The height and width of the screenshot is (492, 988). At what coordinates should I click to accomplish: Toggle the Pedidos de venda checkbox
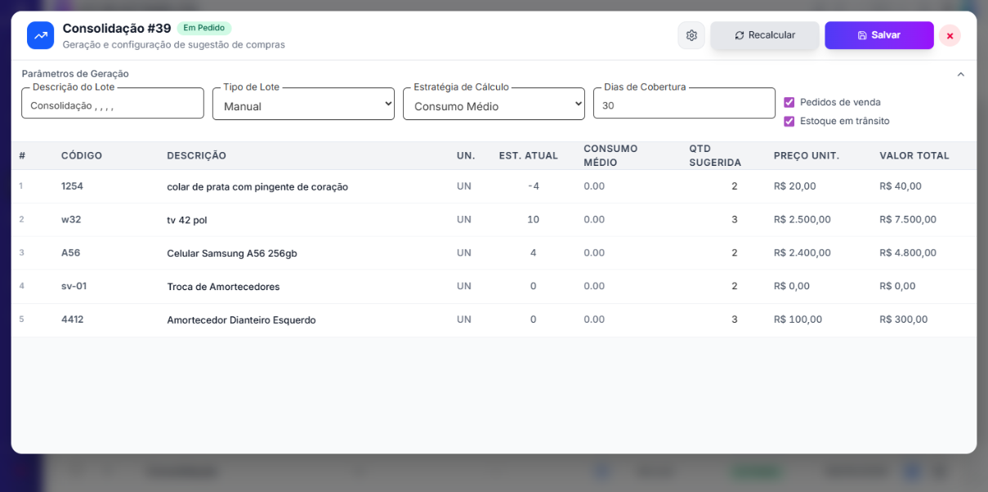click(789, 102)
